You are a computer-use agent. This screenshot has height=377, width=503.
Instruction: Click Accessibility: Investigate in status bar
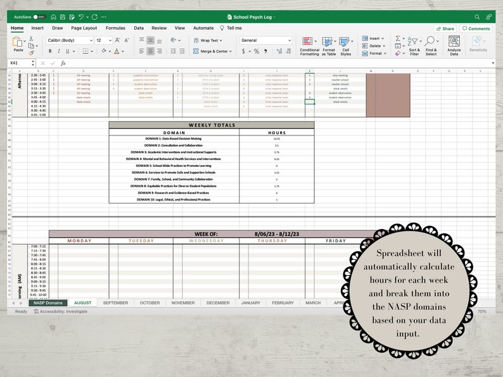61,311
